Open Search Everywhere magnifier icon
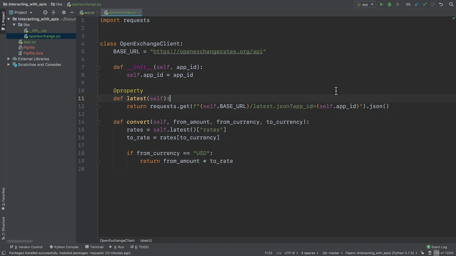 click(451, 4)
